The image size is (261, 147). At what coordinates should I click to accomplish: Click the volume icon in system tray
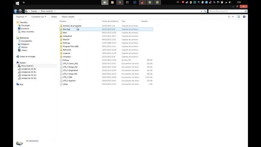(x=230, y=2)
